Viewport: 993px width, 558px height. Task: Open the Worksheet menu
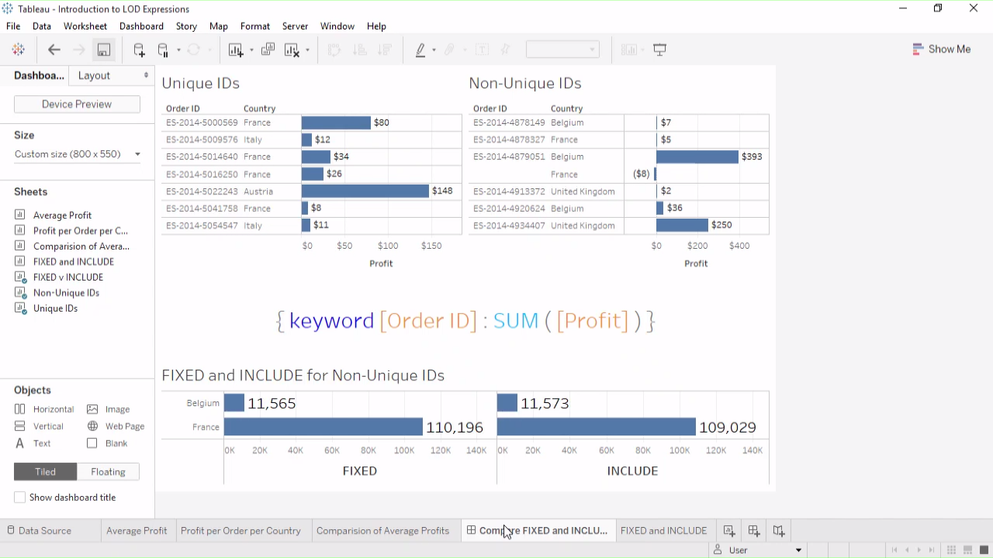coord(85,26)
